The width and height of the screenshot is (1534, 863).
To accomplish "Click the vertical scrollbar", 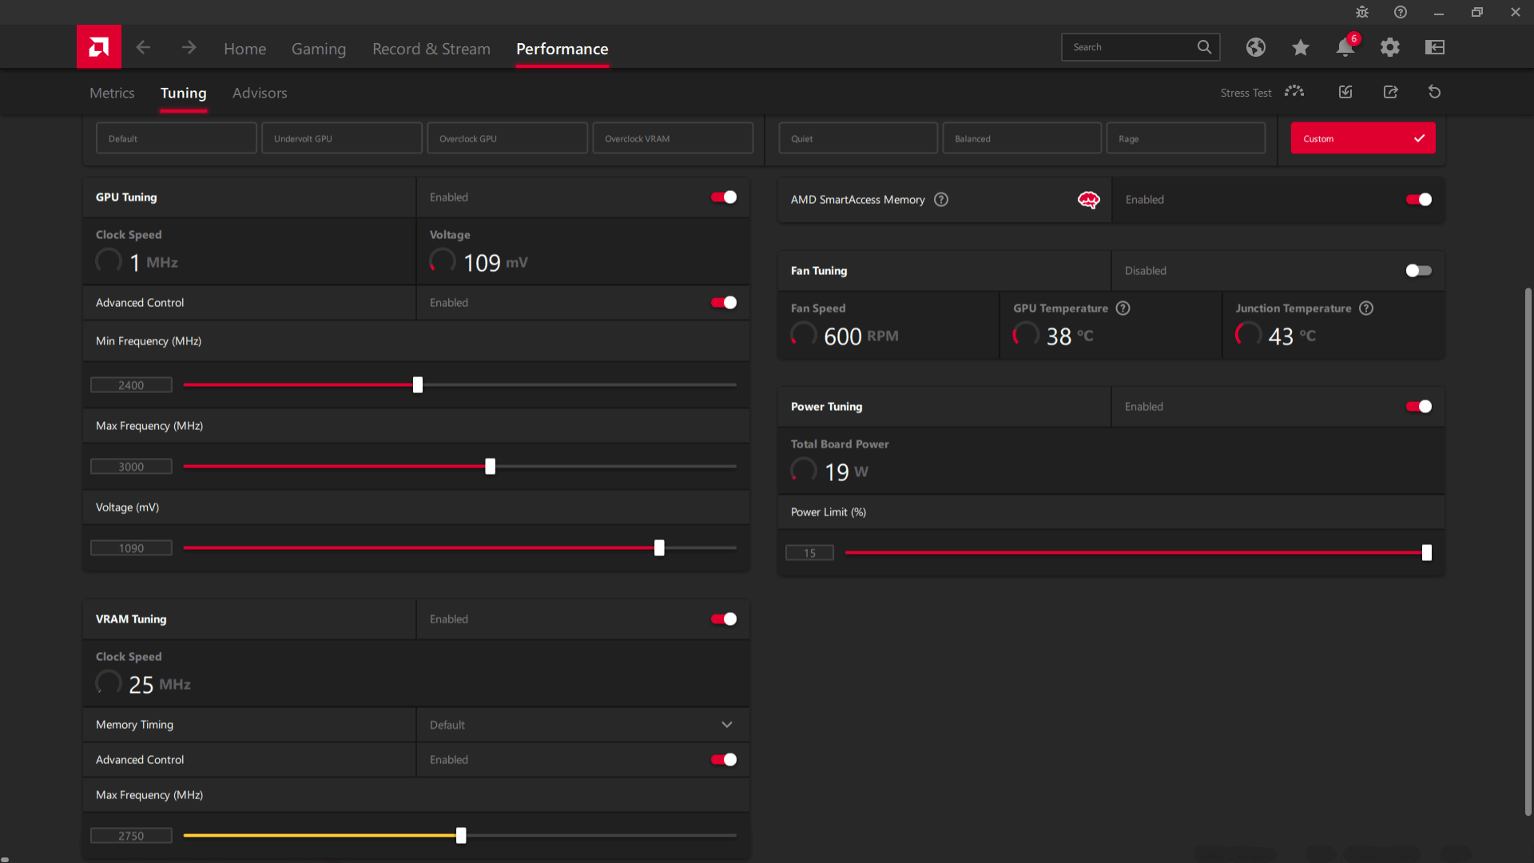I will [1528, 551].
